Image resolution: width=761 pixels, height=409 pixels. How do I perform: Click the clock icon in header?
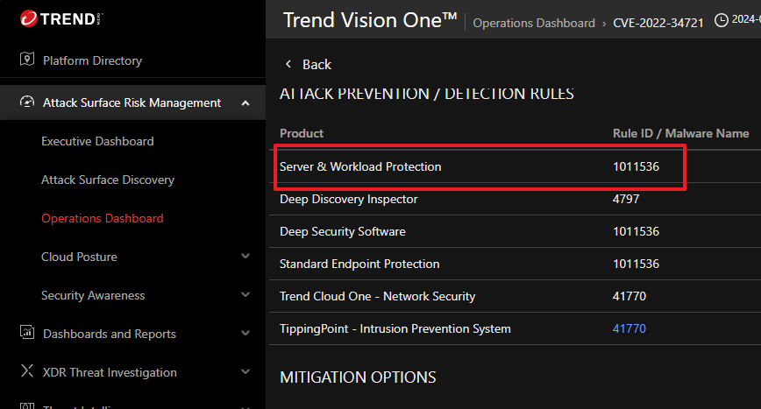pos(722,20)
